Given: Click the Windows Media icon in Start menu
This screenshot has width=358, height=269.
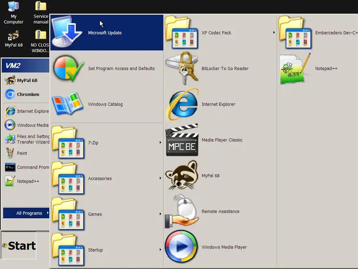Looking at the screenshot, I should tap(10, 125).
